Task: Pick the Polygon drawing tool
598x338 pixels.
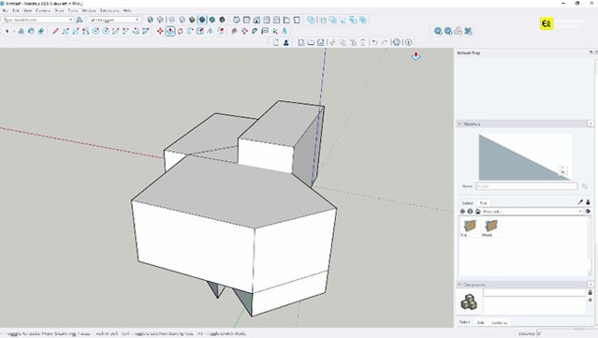Action: click(x=106, y=31)
